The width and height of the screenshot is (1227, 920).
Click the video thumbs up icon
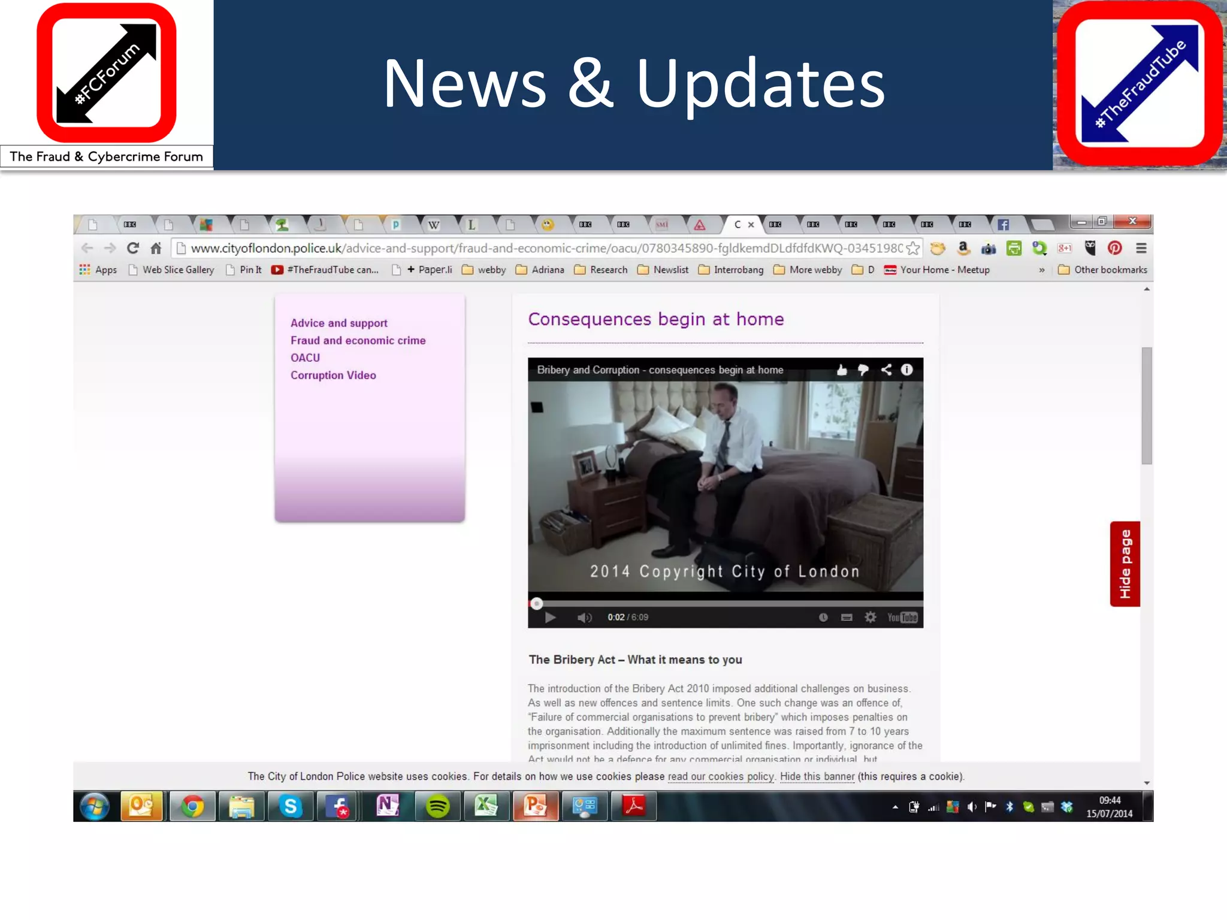[x=842, y=370]
